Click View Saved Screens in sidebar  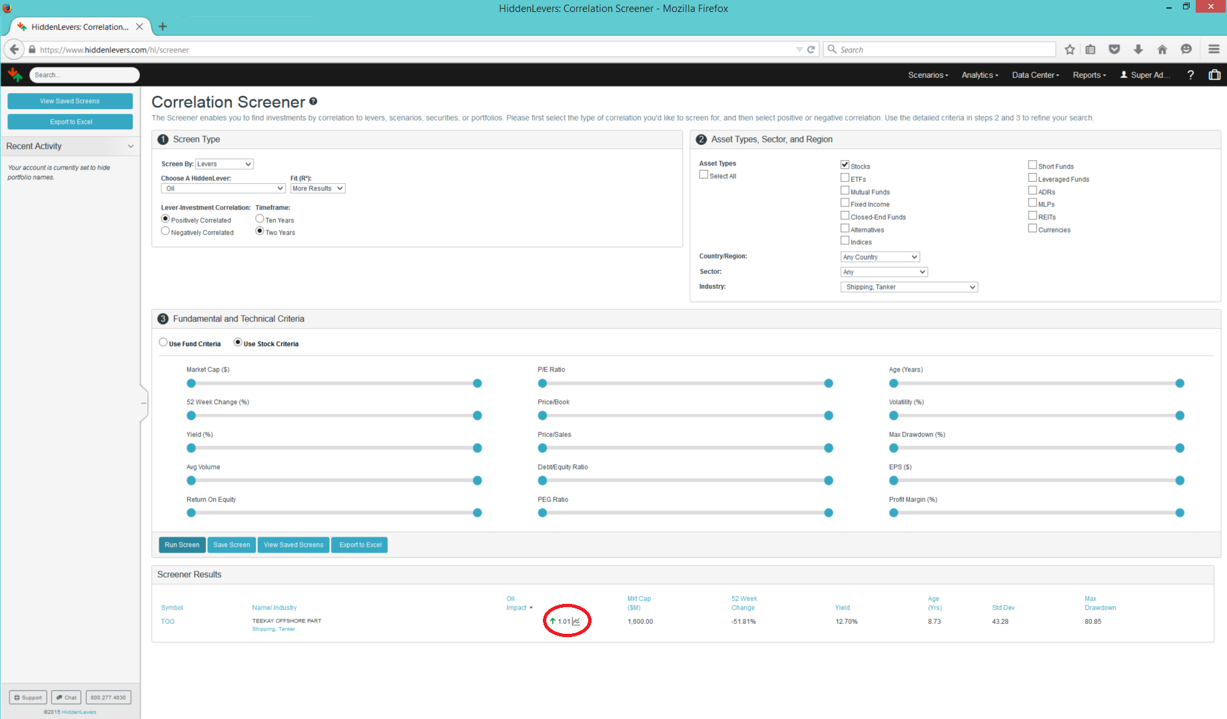[70, 101]
